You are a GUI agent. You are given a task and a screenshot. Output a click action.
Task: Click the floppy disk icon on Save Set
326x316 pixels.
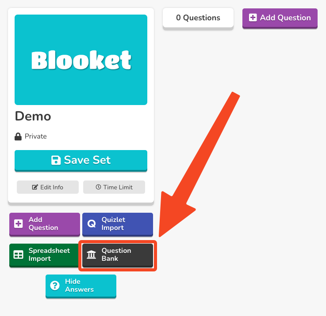point(56,160)
